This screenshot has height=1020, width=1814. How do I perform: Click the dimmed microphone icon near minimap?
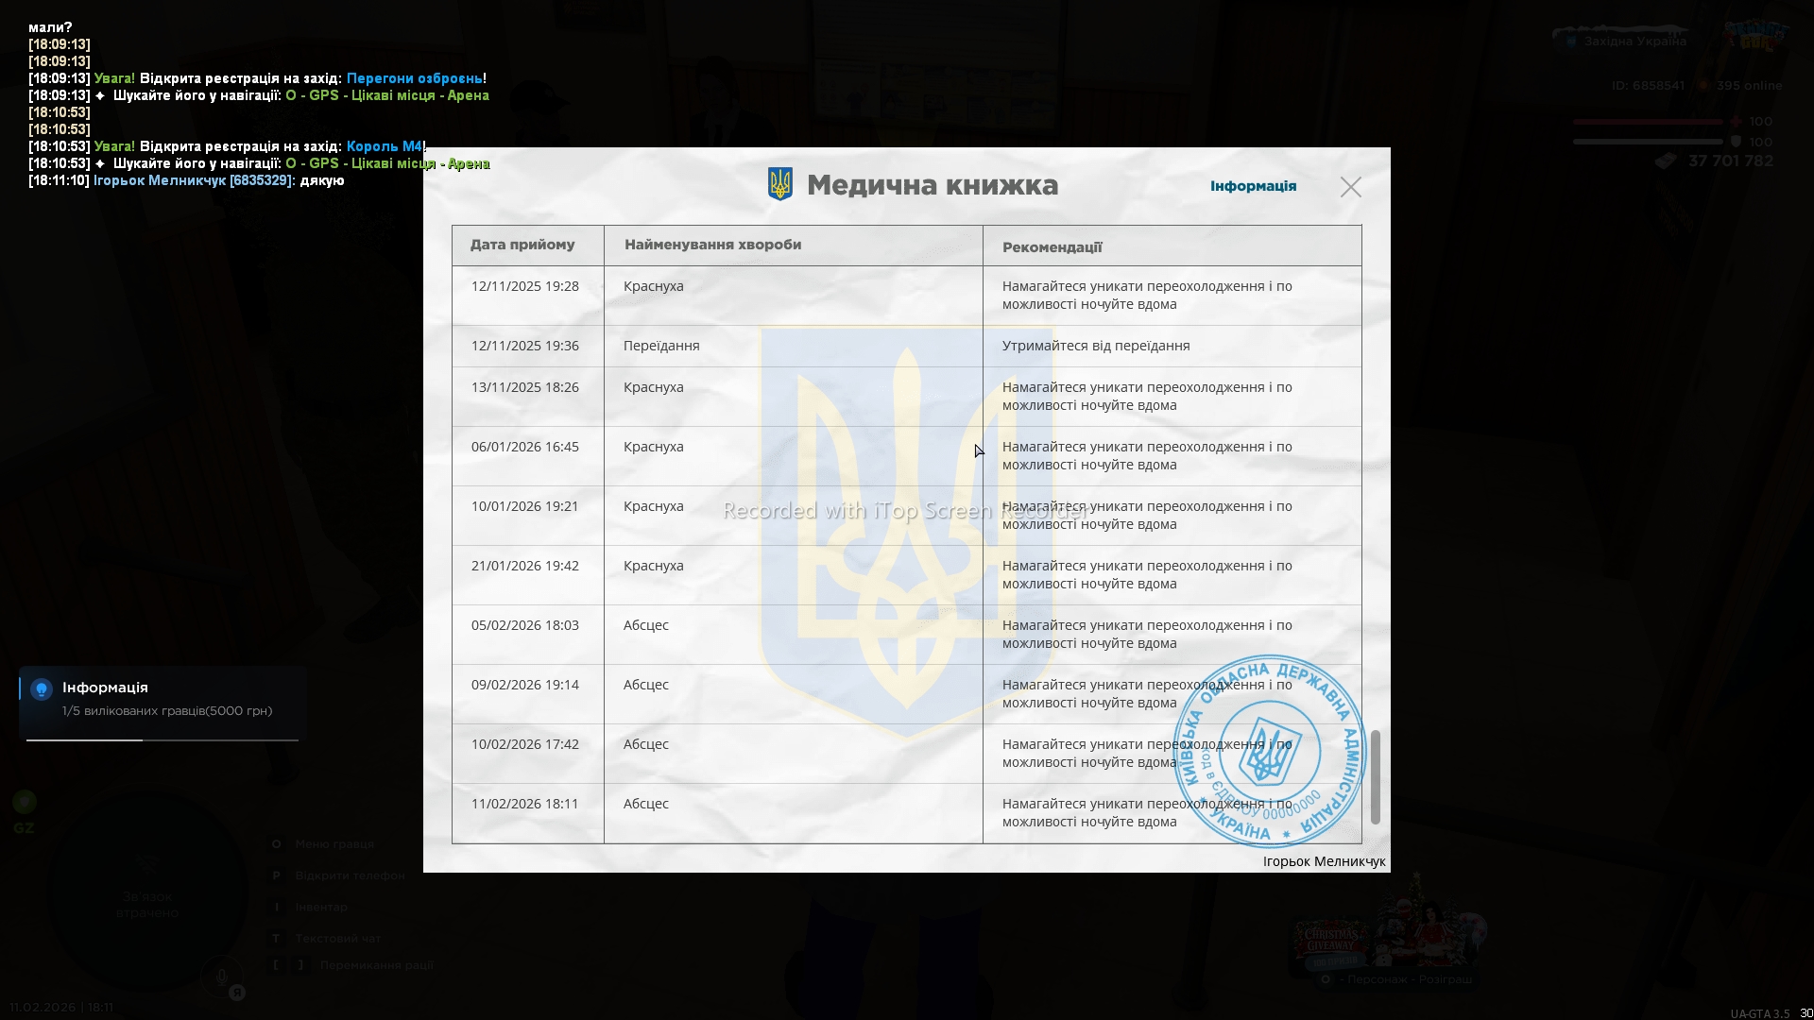point(221,977)
